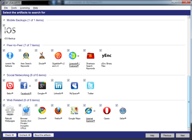The width and height of the screenshot is (192, 140).
Task: Click the Emule donkey icon
Action: [42, 55]
